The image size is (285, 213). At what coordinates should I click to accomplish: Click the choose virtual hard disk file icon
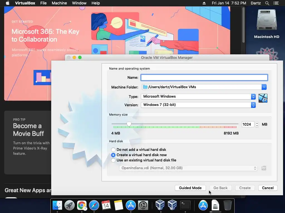click(x=264, y=168)
